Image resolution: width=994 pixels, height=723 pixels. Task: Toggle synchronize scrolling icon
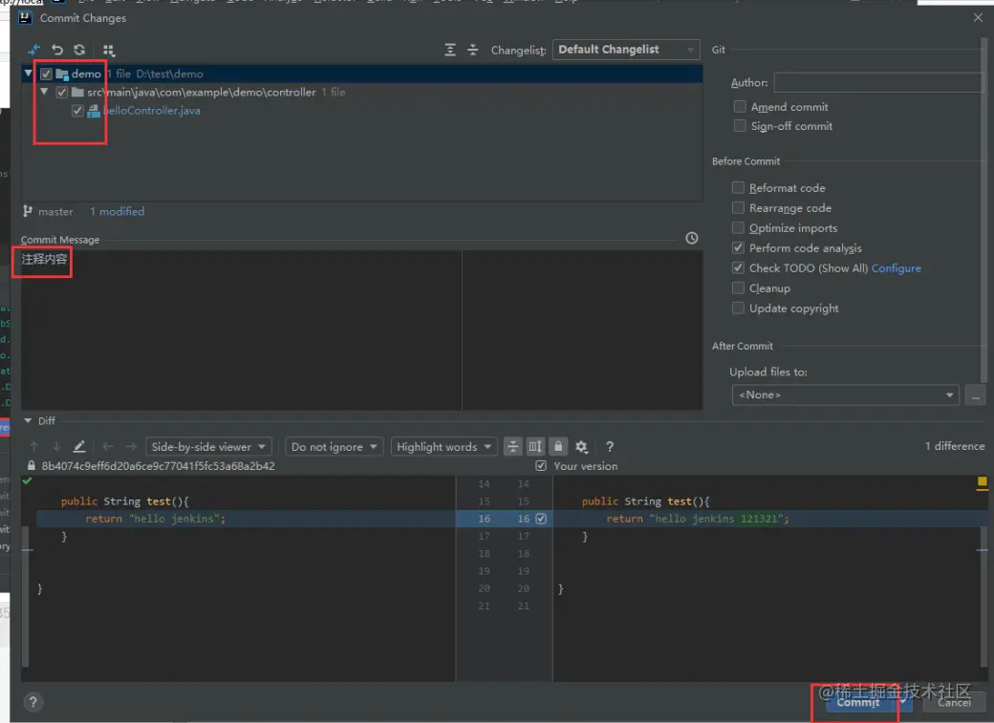click(535, 447)
